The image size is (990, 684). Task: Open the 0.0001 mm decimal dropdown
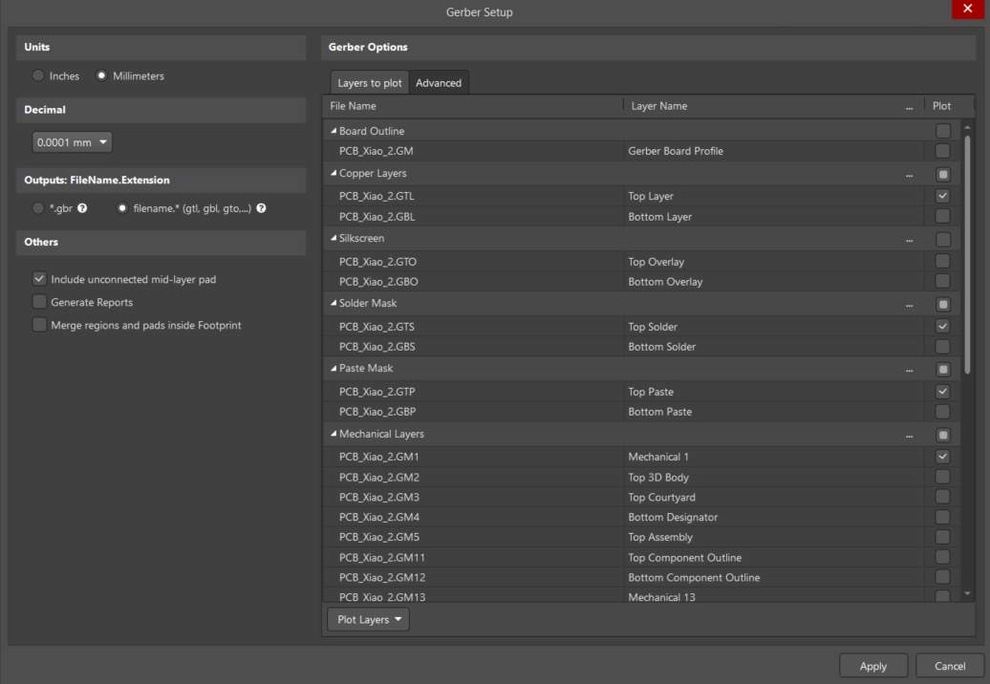pyautogui.click(x=72, y=142)
